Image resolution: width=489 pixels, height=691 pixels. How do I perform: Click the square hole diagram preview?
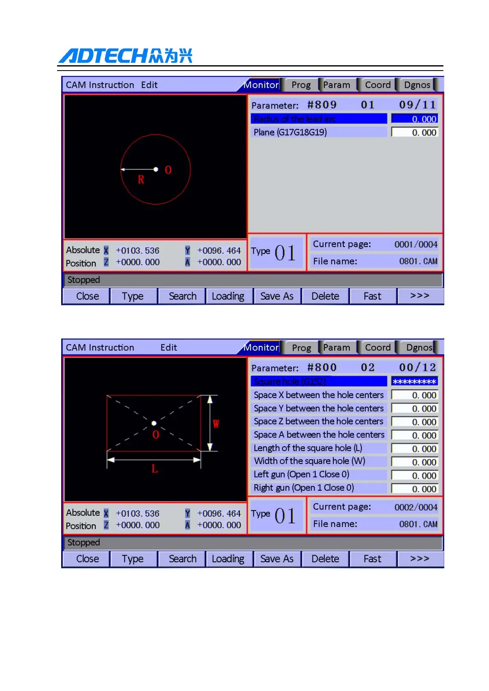[x=155, y=429]
